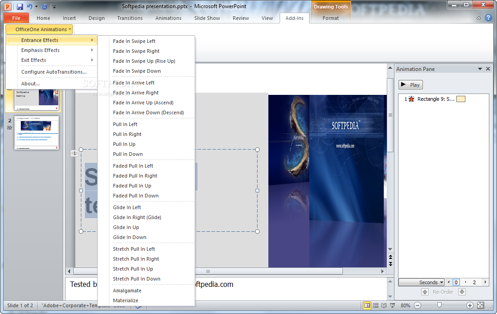Open Customize Quick Access Toolbar dropdown
The height and width of the screenshot is (314, 497).
(x=54, y=7)
